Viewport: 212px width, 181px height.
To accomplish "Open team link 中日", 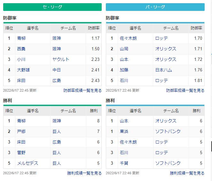I will click(57, 70).
